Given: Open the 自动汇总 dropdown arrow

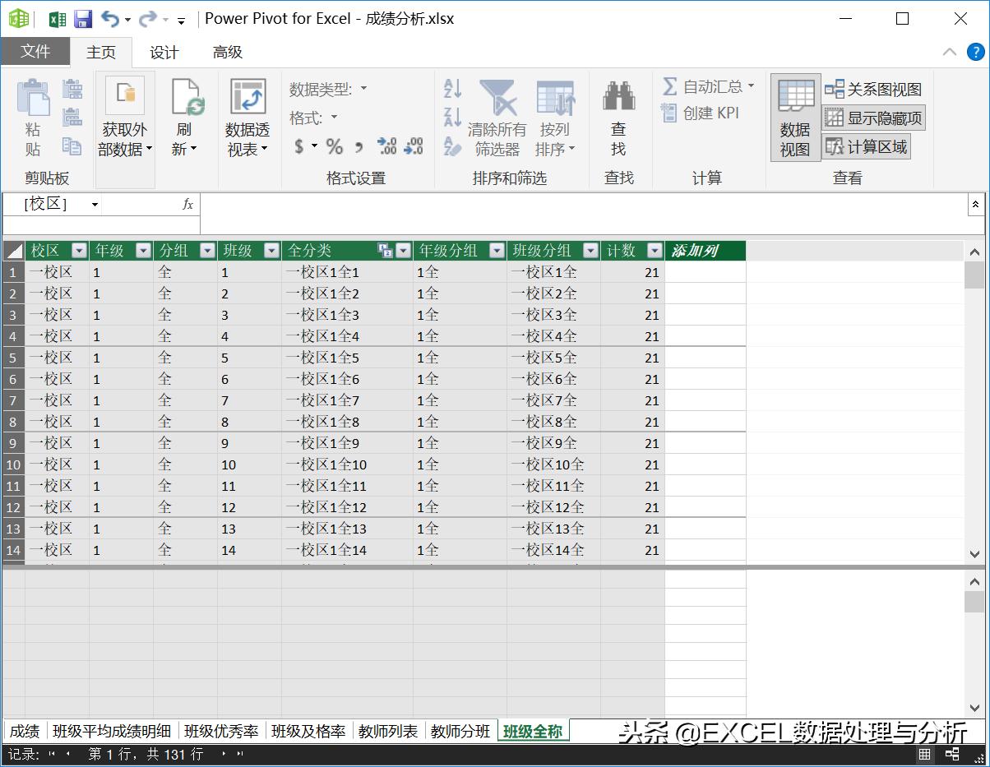Looking at the screenshot, I should [x=752, y=86].
